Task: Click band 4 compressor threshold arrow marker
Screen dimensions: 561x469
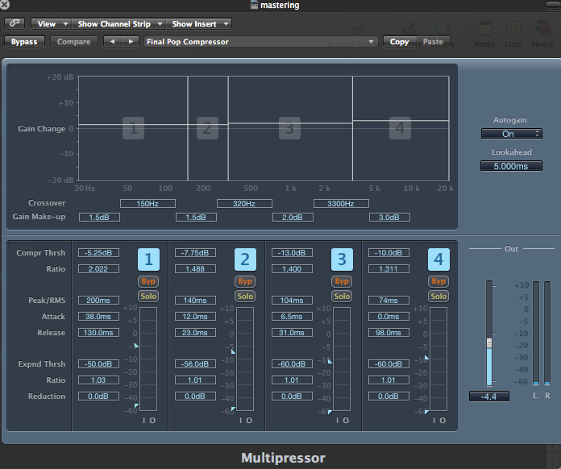Action: pyautogui.click(x=426, y=357)
